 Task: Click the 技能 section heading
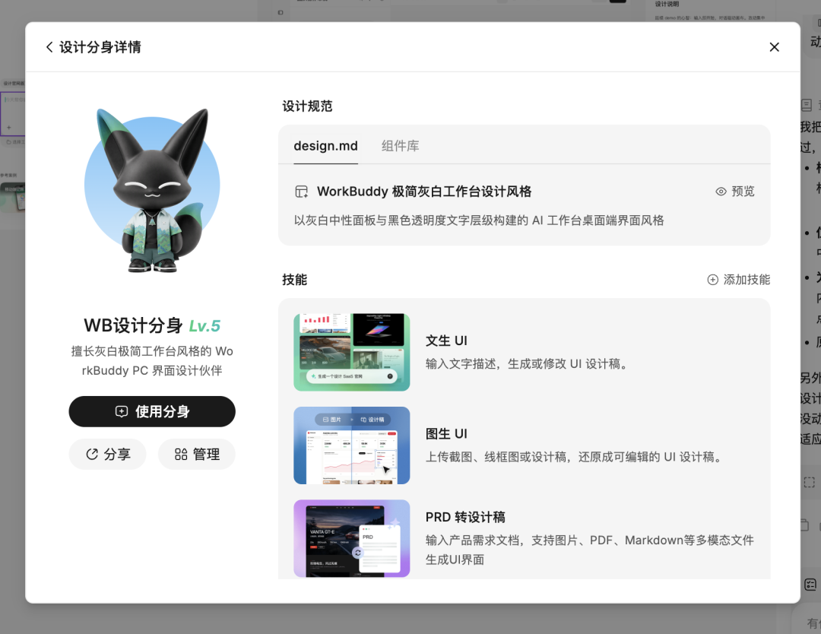coord(295,280)
